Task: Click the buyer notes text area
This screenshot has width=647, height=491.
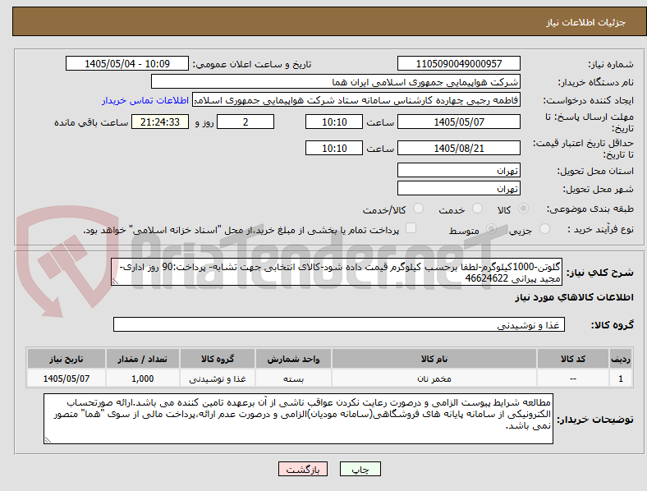Action: coord(298,419)
